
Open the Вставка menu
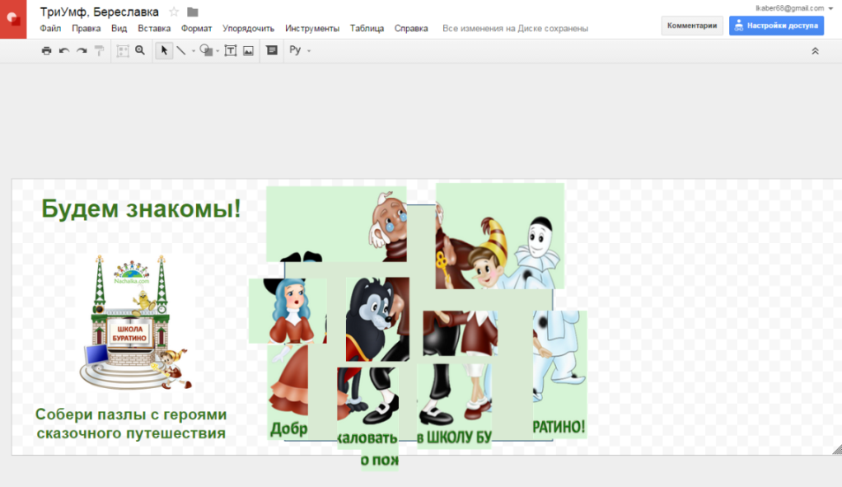154,28
